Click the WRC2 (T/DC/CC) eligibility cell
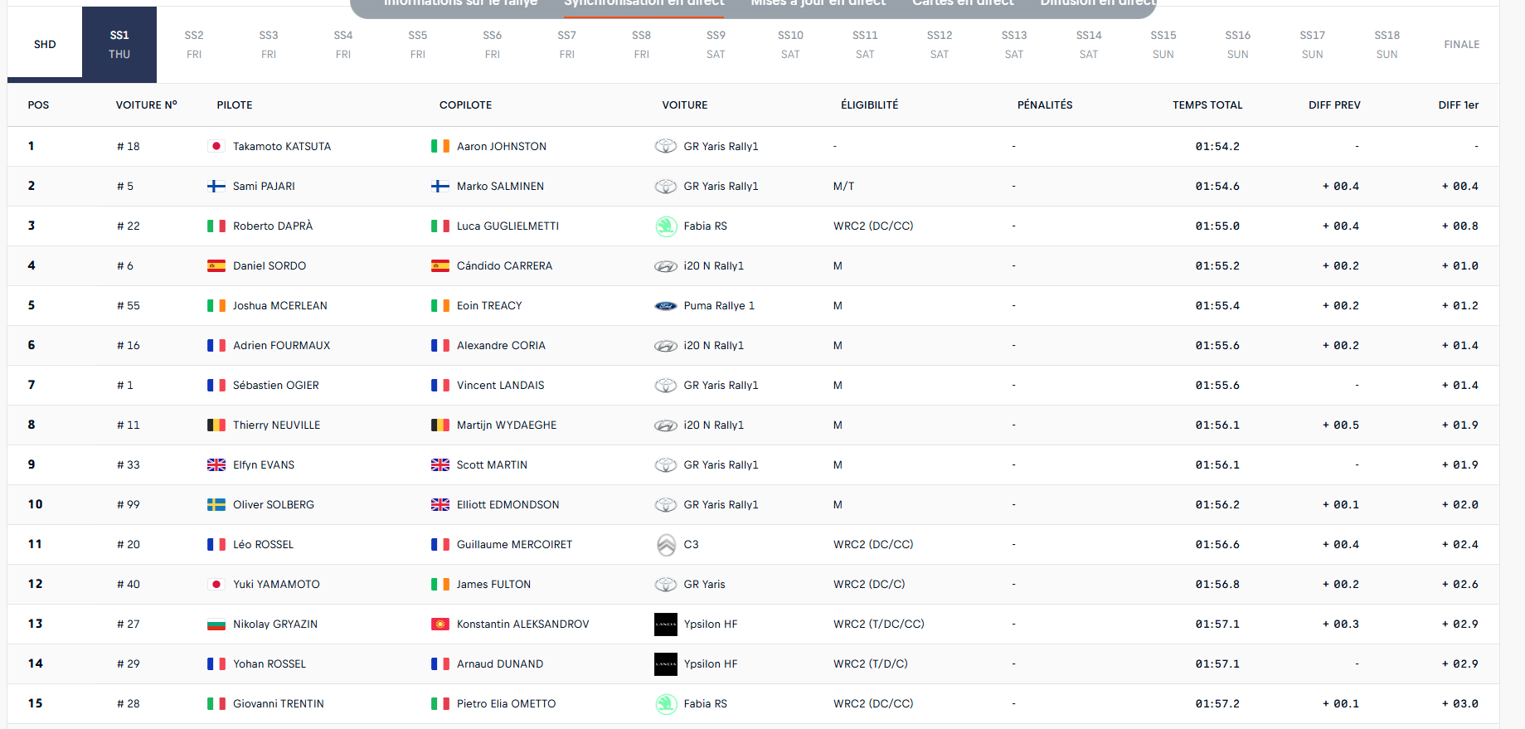 [x=879, y=625]
